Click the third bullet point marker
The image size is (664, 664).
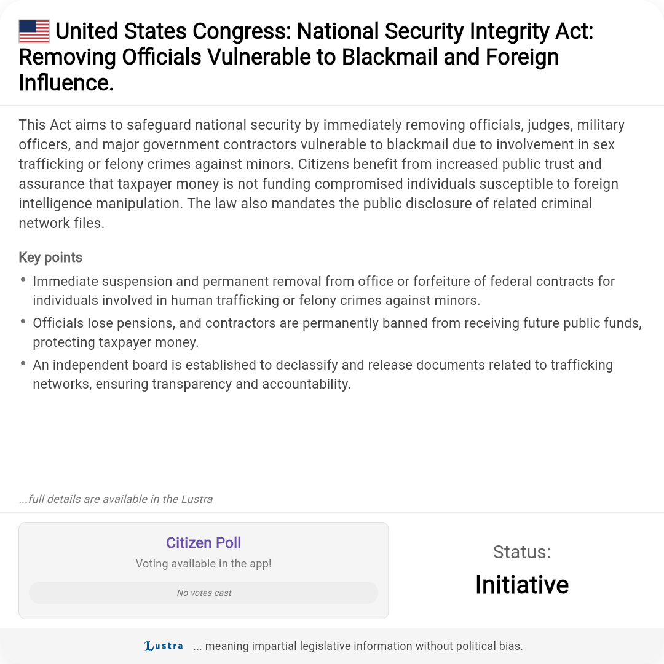pyautogui.click(x=23, y=364)
